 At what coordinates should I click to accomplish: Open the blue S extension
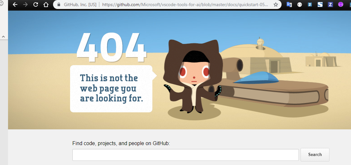320,4
